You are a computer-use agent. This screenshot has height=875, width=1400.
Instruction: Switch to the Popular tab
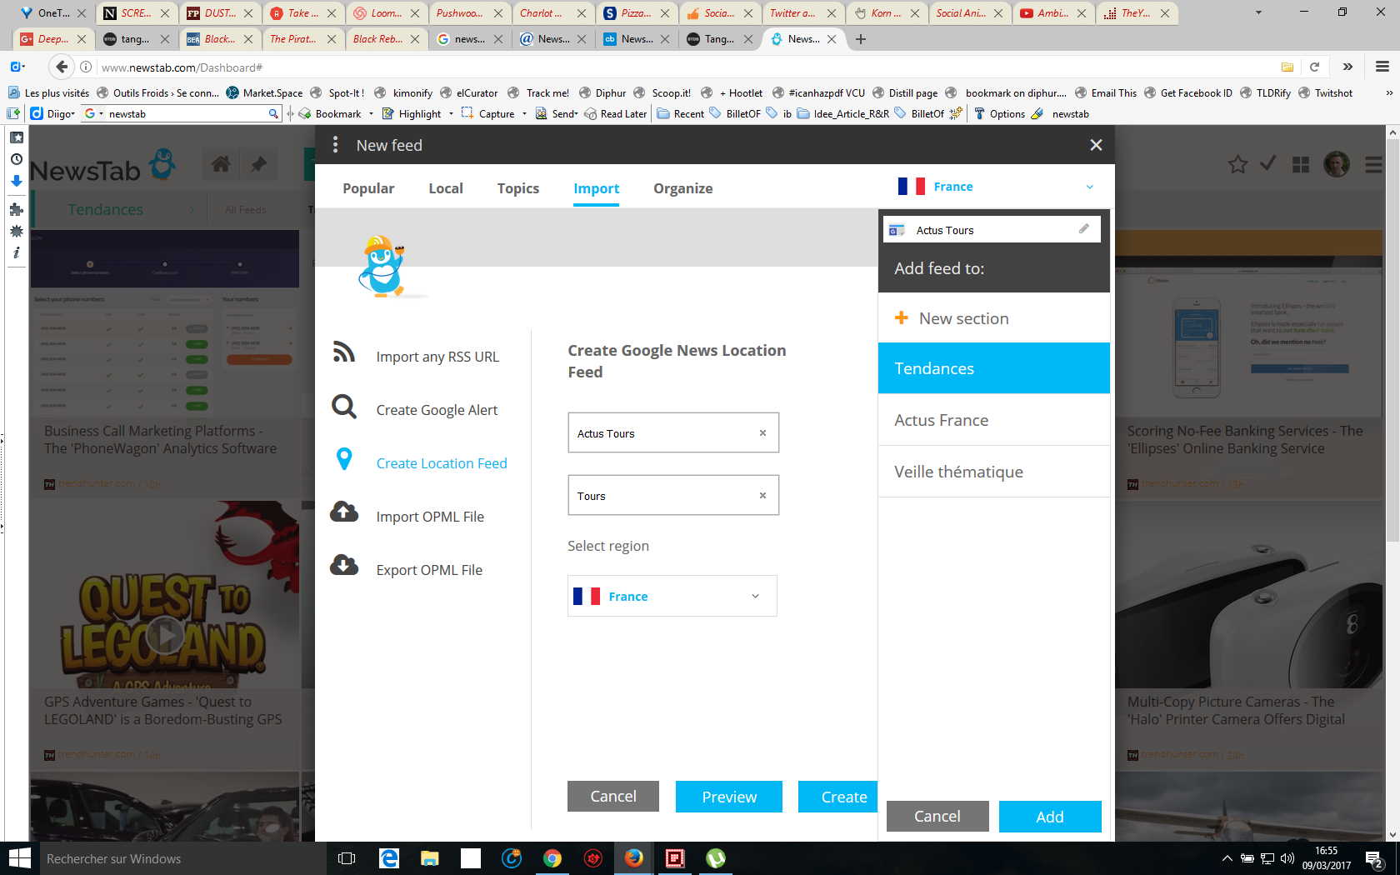(368, 188)
